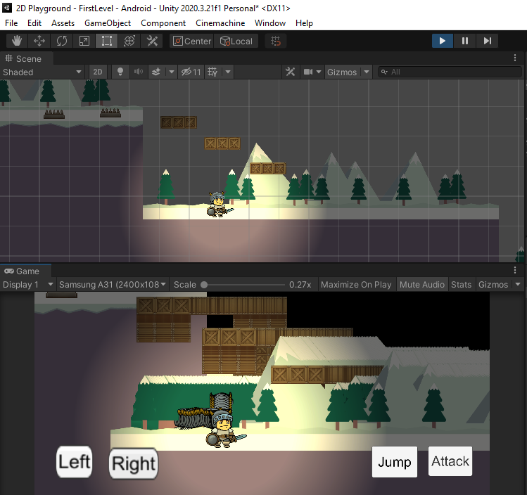Open custom editor tools

[x=152, y=41]
